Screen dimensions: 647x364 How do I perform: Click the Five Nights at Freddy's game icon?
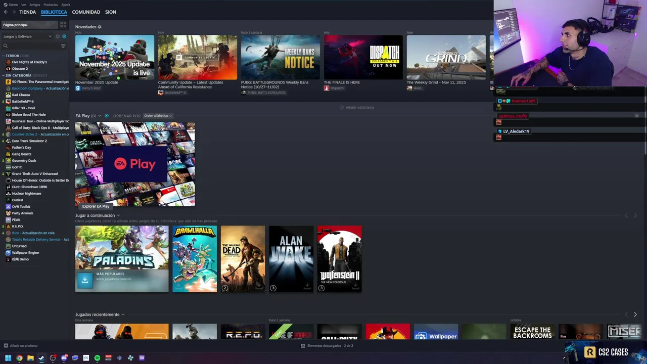(8, 62)
